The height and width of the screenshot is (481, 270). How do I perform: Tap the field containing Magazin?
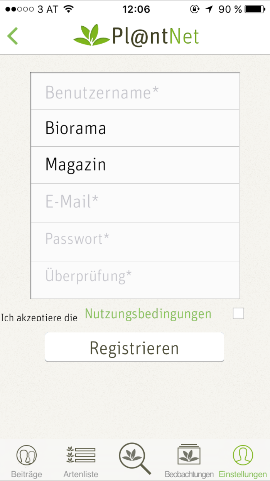click(x=135, y=165)
